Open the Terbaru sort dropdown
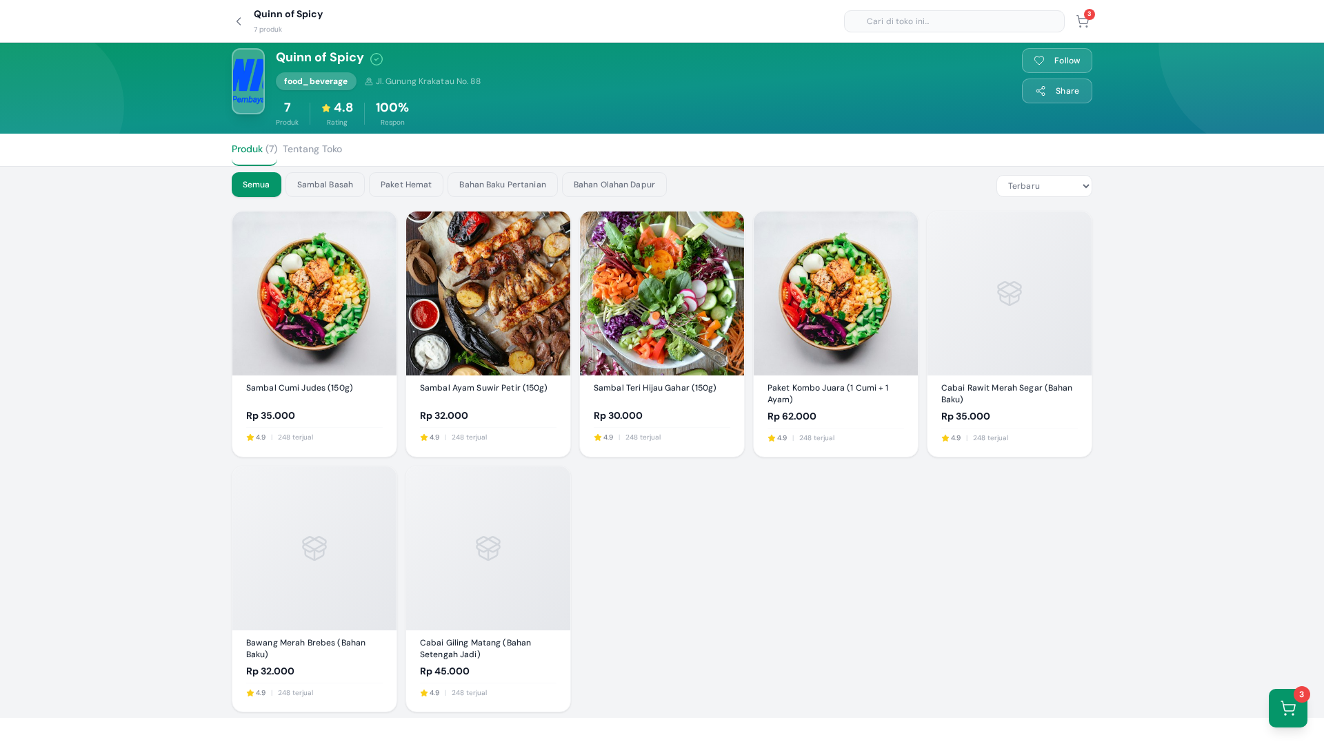The width and height of the screenshot is (1324, 744). click(x=1044, y=186)
